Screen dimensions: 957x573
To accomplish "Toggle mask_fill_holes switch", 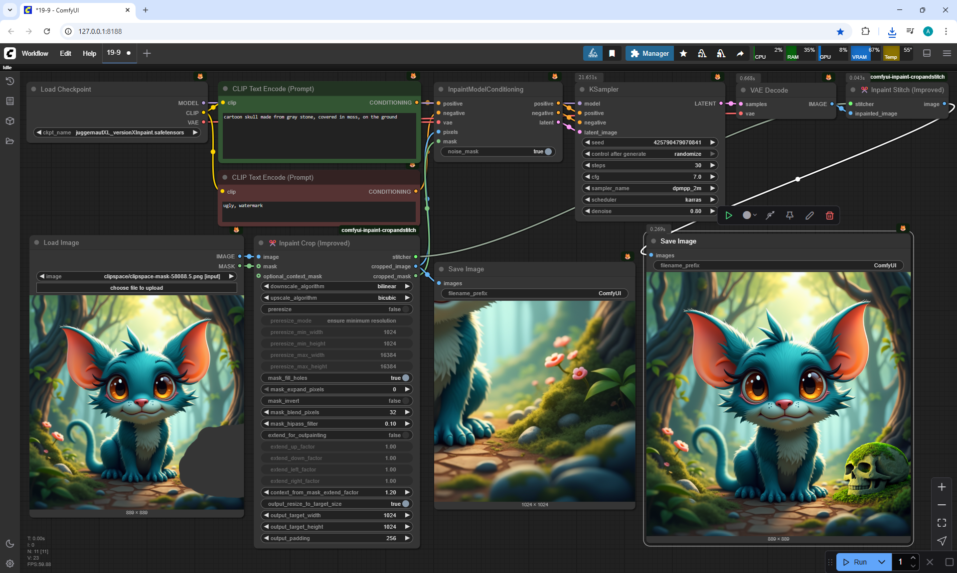I will tap(405, 378).
